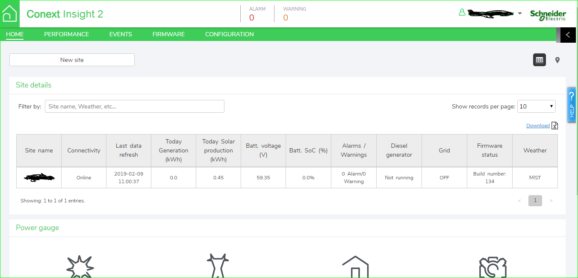Click the Excel download file icon

pyautogui.click(x=554, y=126)
